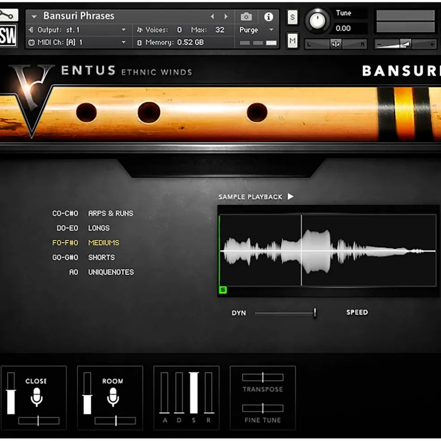The image size is (441, 441).
Task: Solo the instrument with S button
Action: pyautogui.click(x=293, y=17)
